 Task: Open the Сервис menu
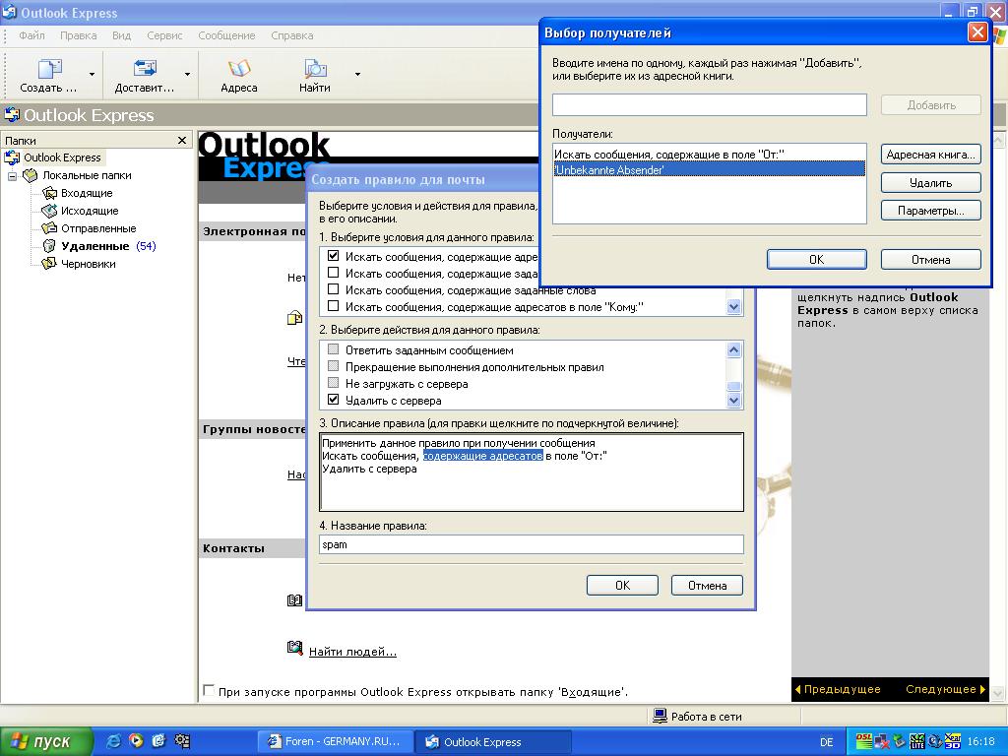(164, 35)
